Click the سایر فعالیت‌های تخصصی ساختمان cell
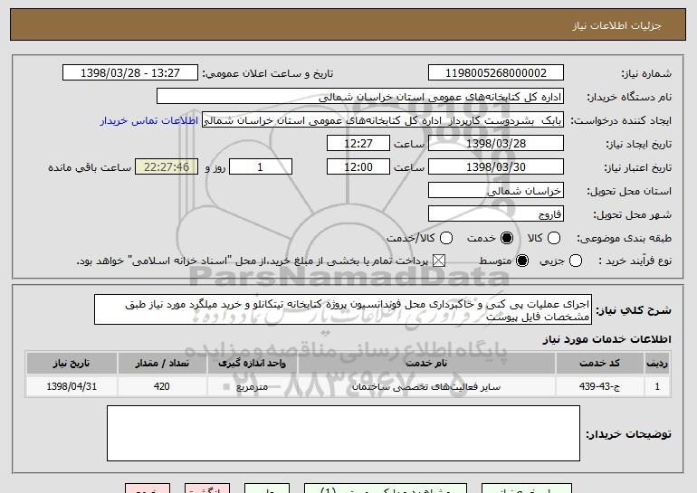 click(x=425, y=386)
